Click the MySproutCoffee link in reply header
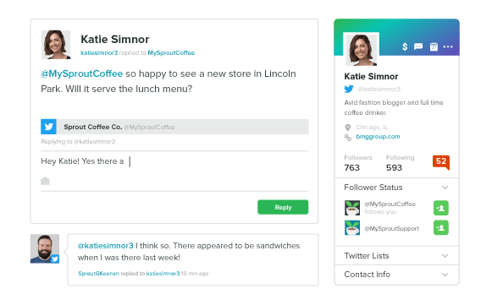Screen dimensions: 492x305 [x=171, y=53]
